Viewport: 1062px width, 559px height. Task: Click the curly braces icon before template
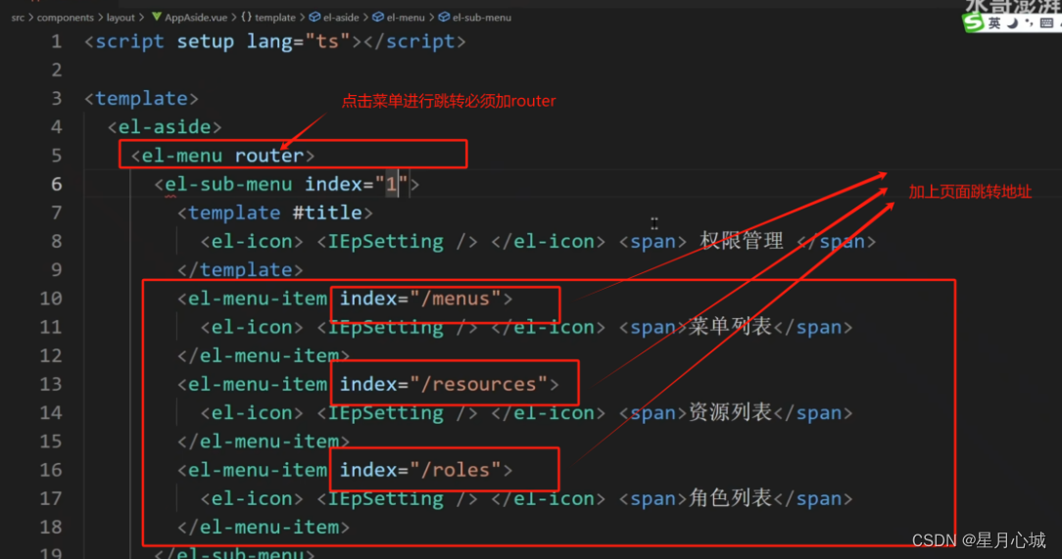pyautogui.click(x=247, y=17)
